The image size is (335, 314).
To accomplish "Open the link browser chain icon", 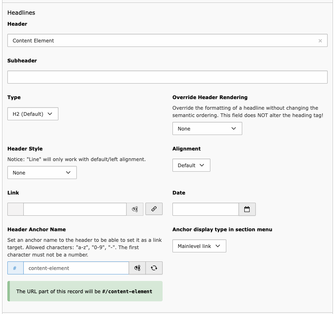I will (154, 209).
